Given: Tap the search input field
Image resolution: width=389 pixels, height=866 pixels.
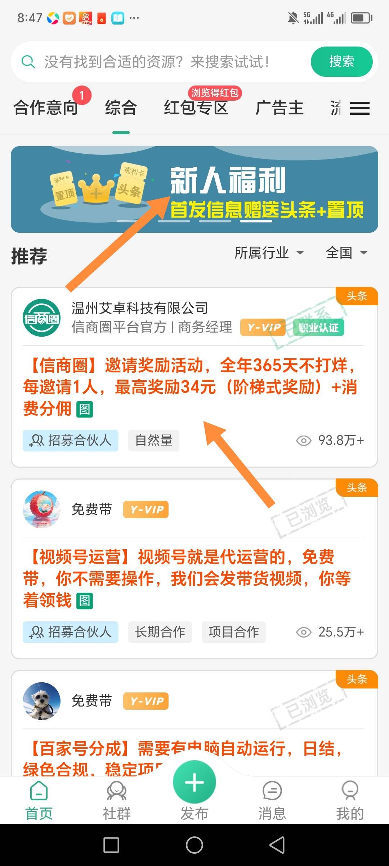Looking at the screenshot, I should coord(166,62).
